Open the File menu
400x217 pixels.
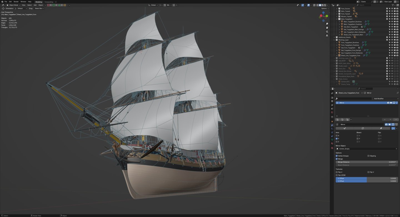[6, 2]
